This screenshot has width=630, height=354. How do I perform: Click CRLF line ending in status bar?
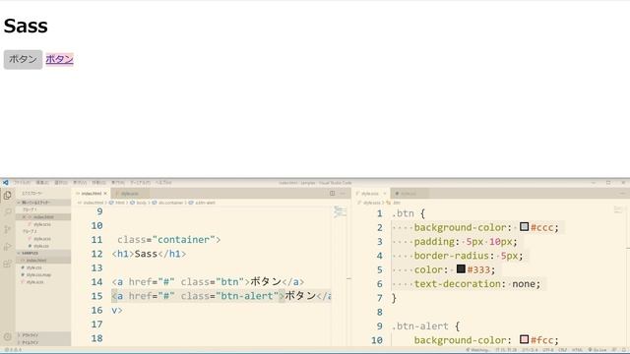coord(562,350)
